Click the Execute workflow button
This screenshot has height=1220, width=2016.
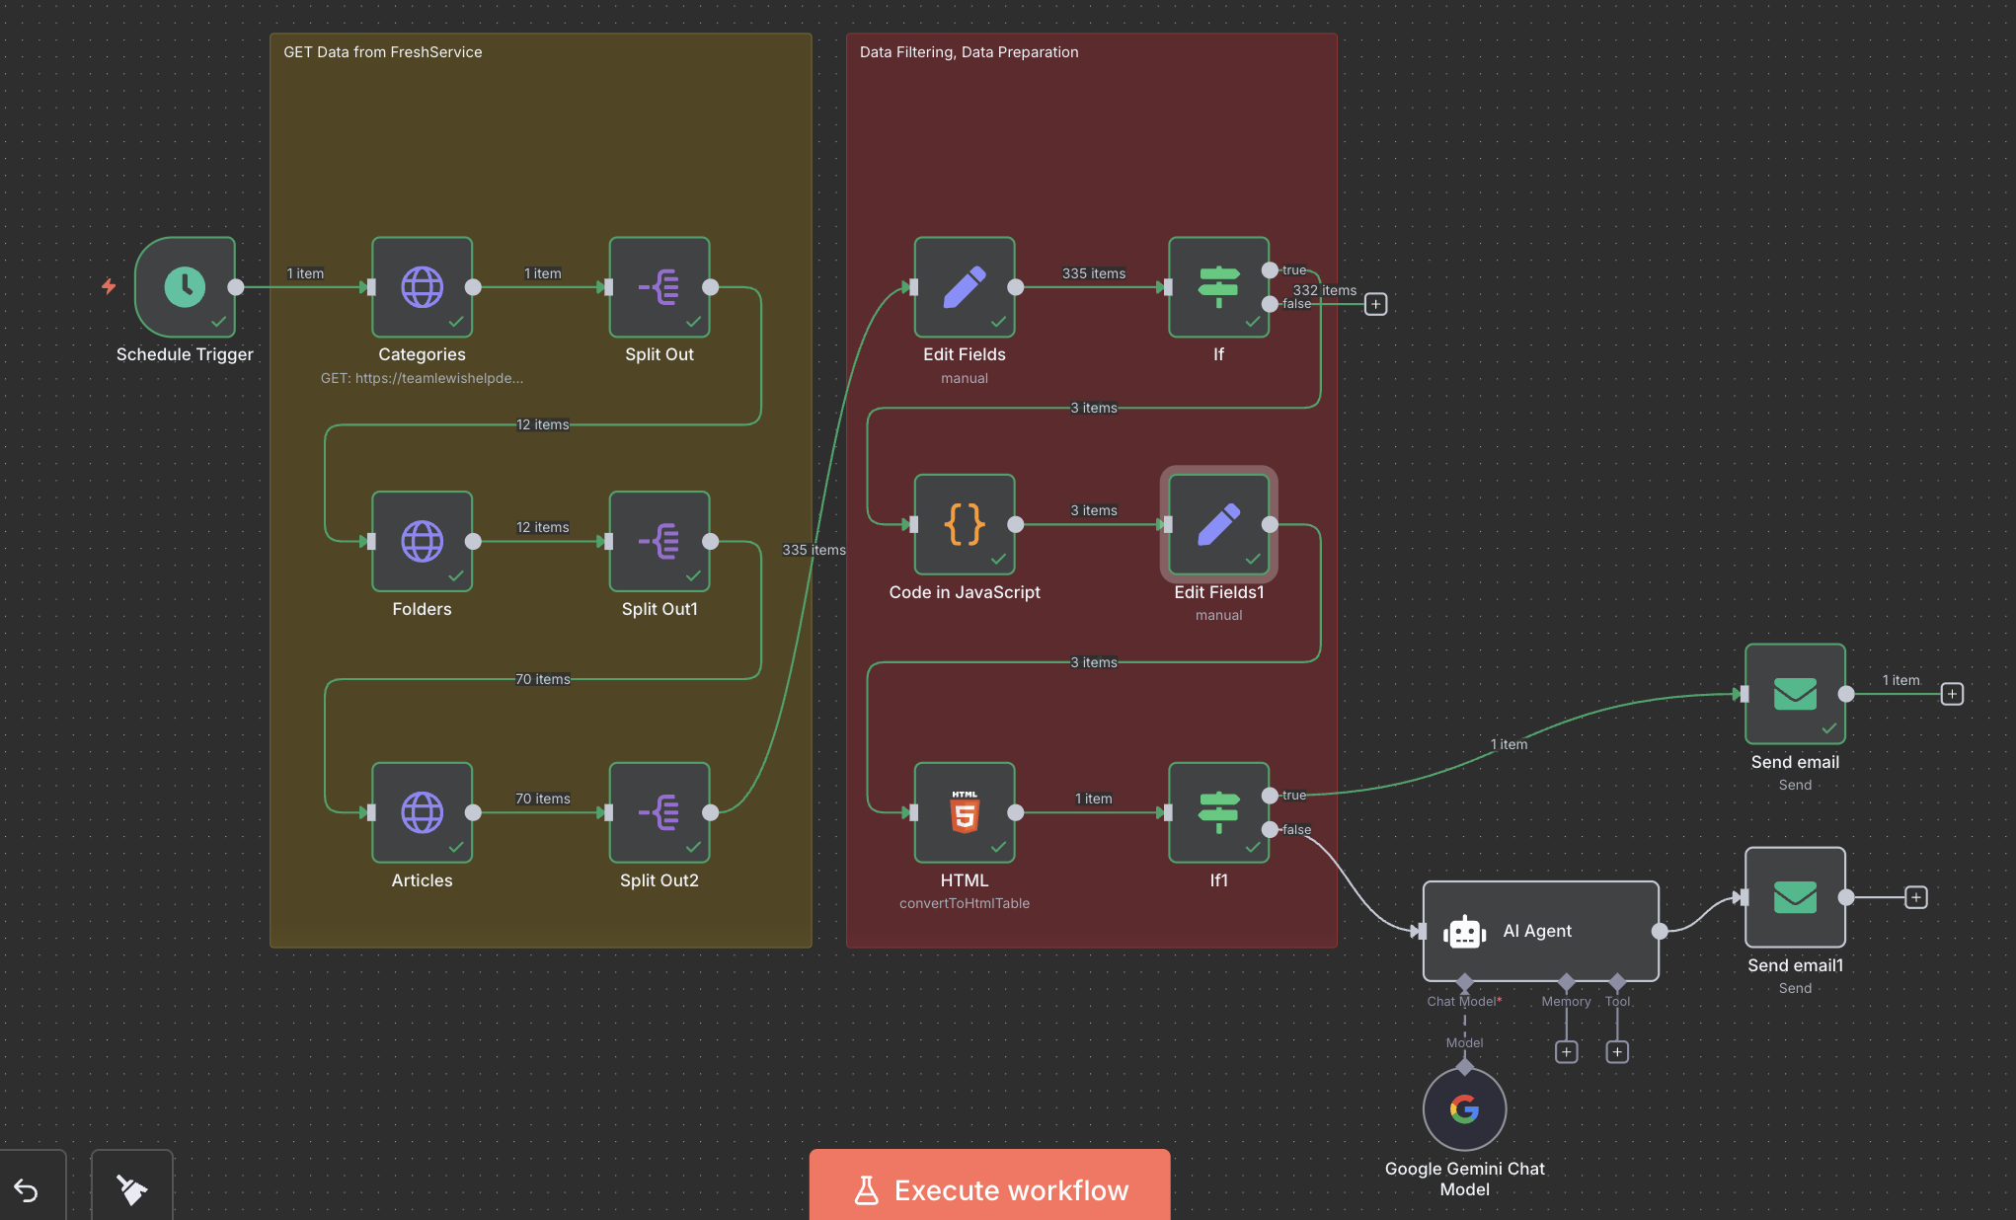pyautogui.click(x=988, y=1190)
